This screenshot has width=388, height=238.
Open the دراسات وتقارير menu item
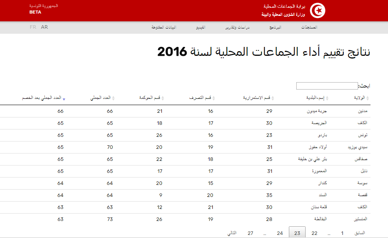[237, 27]
